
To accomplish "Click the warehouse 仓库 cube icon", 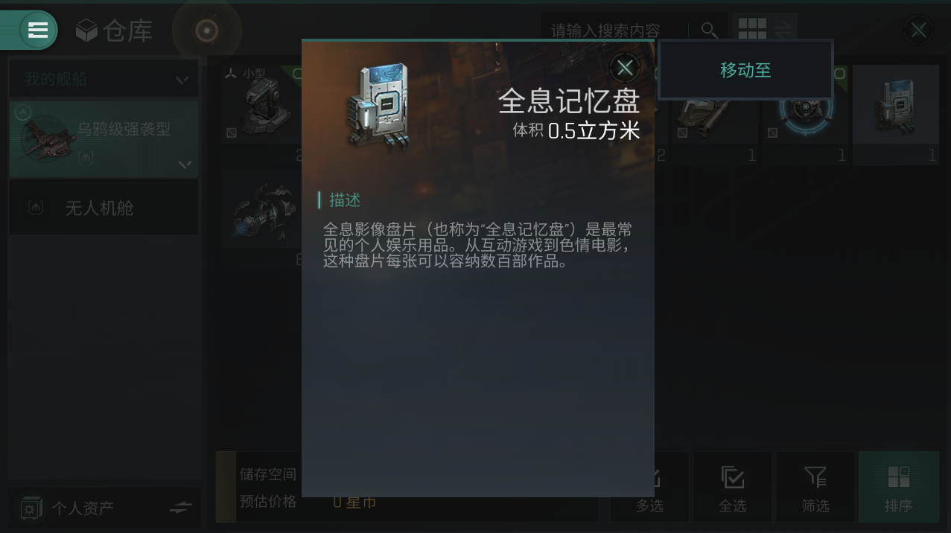I will coord(87,31).
